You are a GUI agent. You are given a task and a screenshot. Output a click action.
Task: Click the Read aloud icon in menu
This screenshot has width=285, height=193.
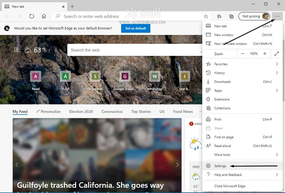pos(209,146)
